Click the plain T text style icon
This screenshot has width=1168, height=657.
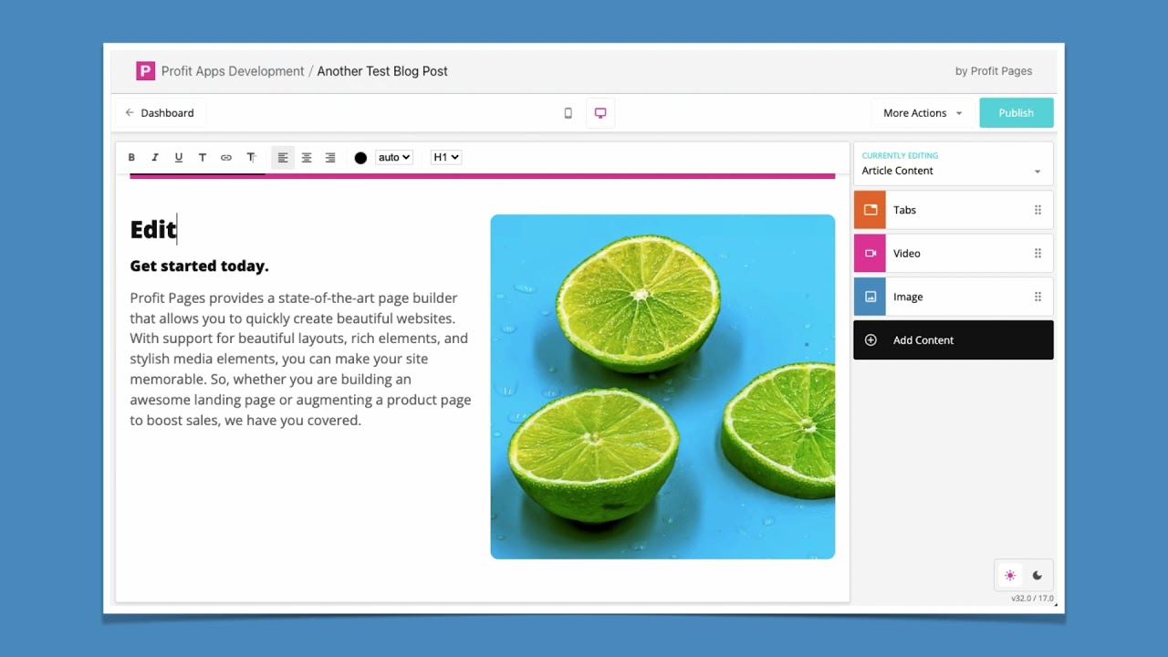203,158
